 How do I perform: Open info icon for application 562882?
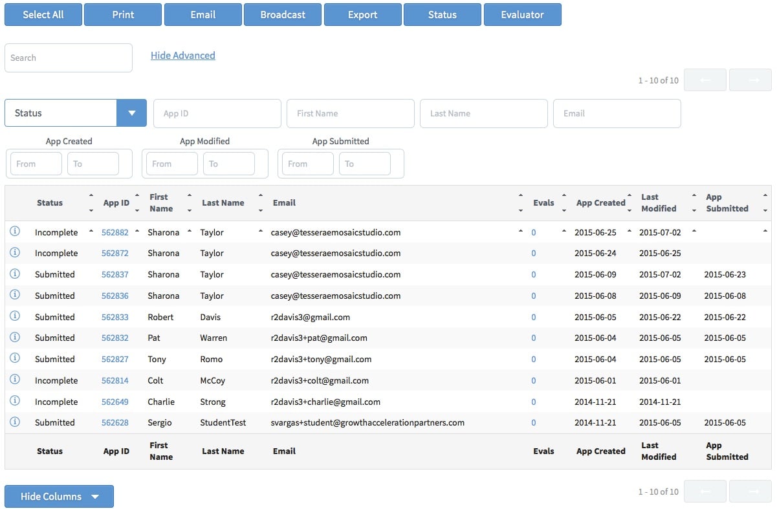click(x=15, y=232)
